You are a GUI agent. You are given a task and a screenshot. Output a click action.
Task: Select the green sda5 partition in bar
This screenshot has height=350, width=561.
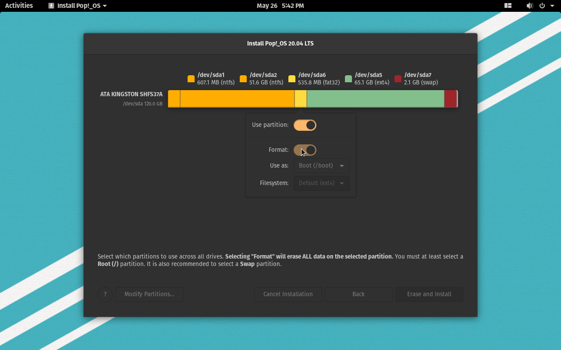pyautogui.click(x=375, y=99)
